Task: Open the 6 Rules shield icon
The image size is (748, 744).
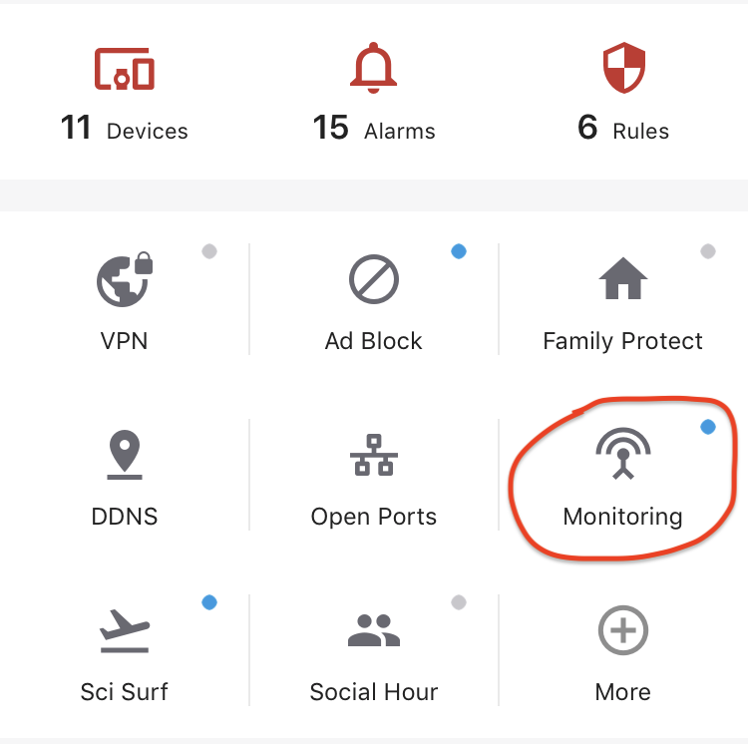Action: tap(624, 68)
